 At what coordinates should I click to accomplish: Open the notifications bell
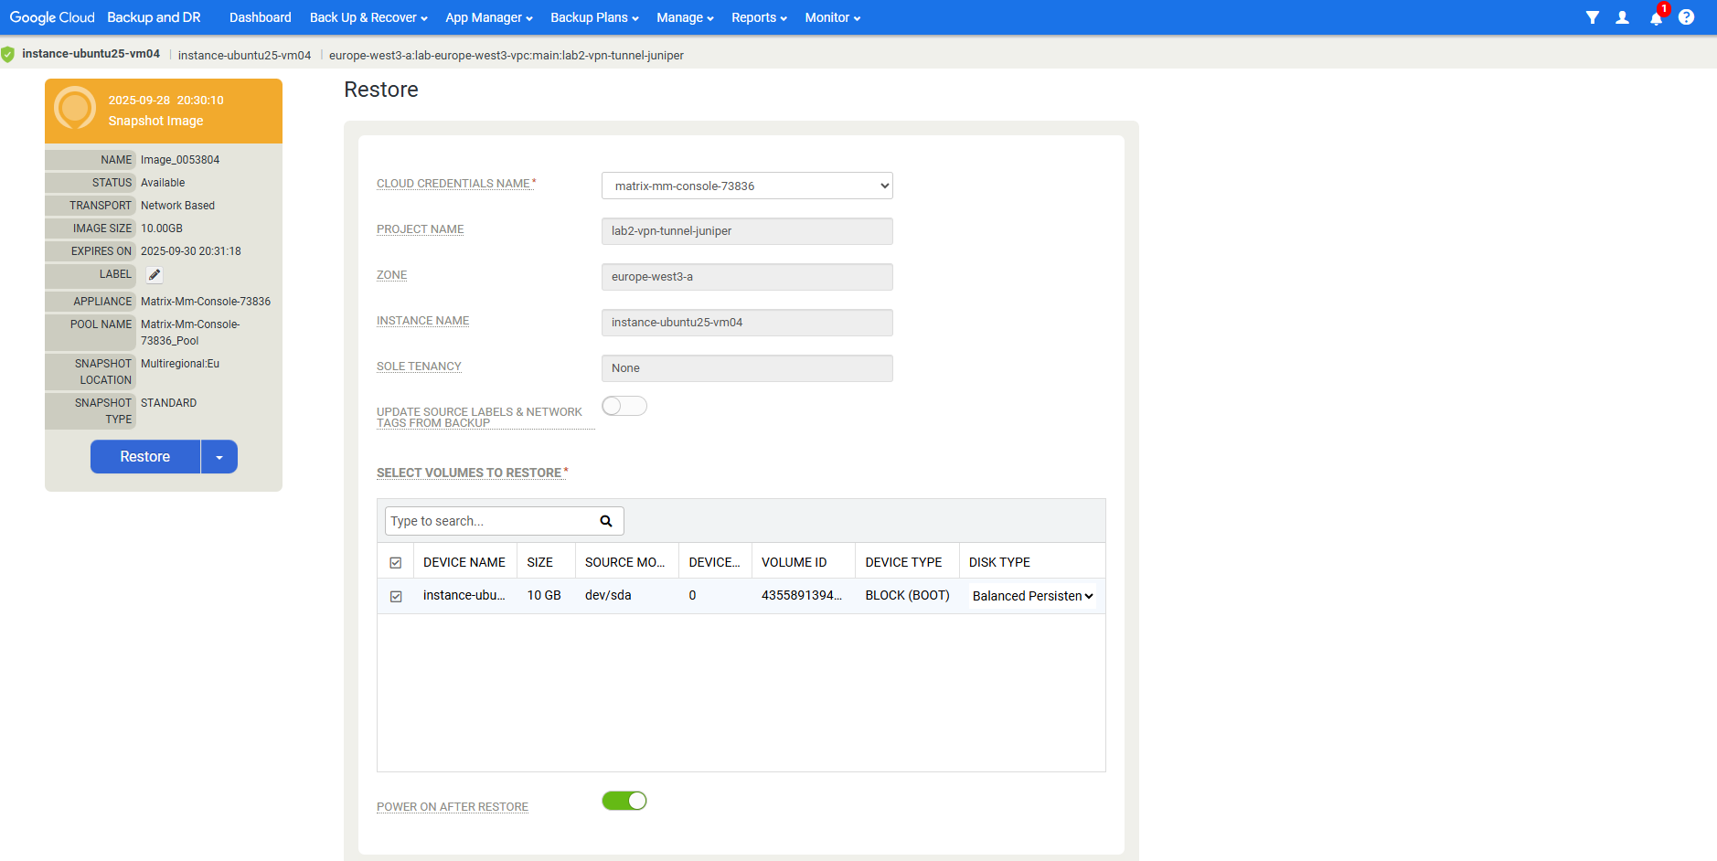[x=1656, y=18]
